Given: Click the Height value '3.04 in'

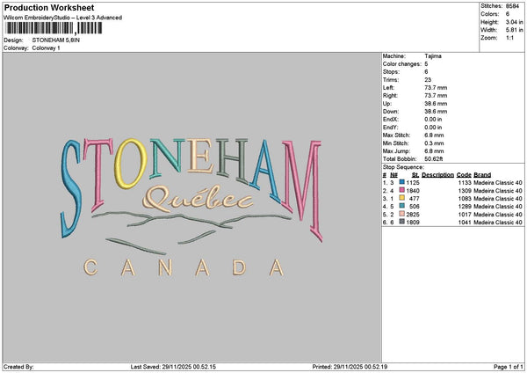Looking at the screenshot, I should coord(514,22).
